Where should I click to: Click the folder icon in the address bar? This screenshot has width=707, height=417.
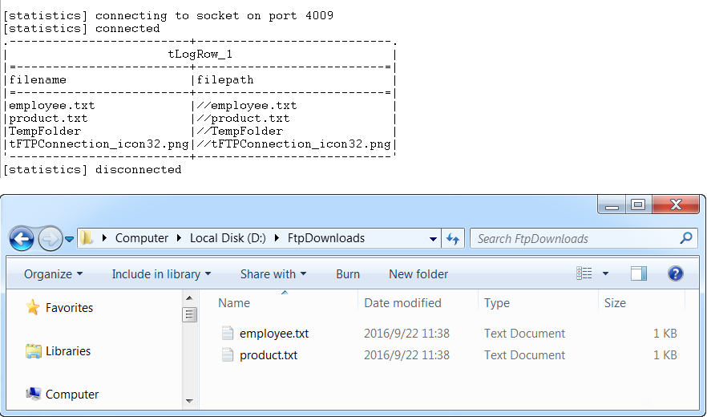87,238
